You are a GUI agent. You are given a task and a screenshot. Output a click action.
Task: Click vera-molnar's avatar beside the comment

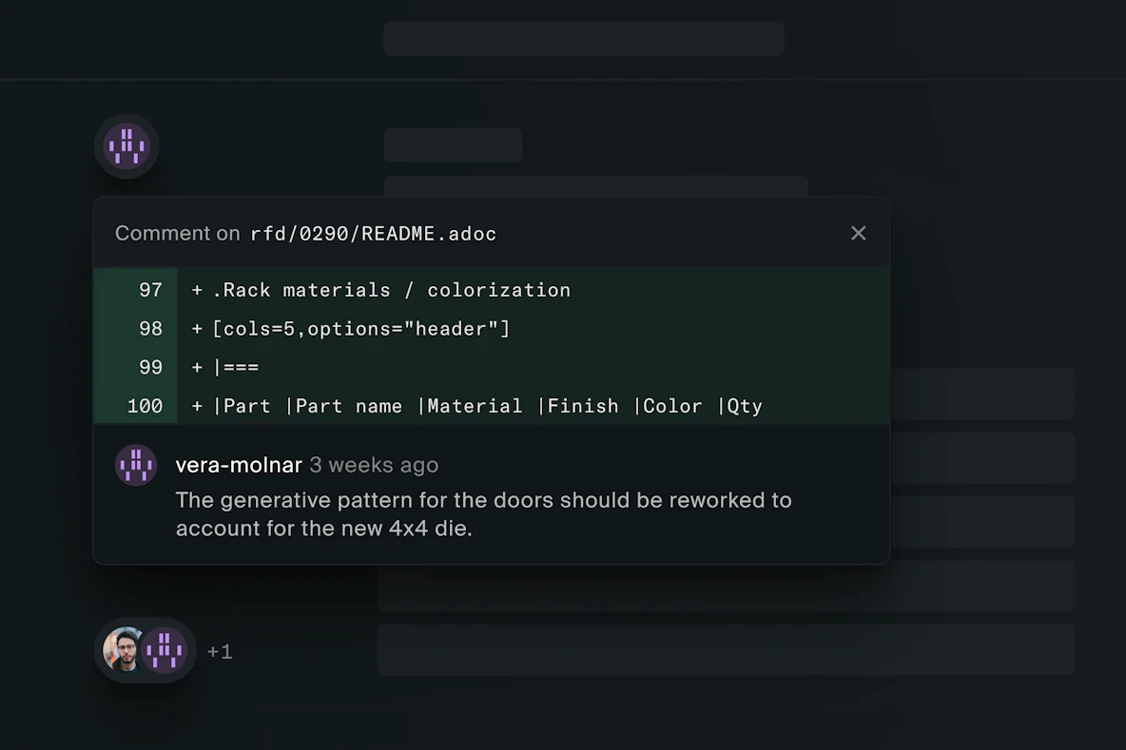[x=136, y=465]
